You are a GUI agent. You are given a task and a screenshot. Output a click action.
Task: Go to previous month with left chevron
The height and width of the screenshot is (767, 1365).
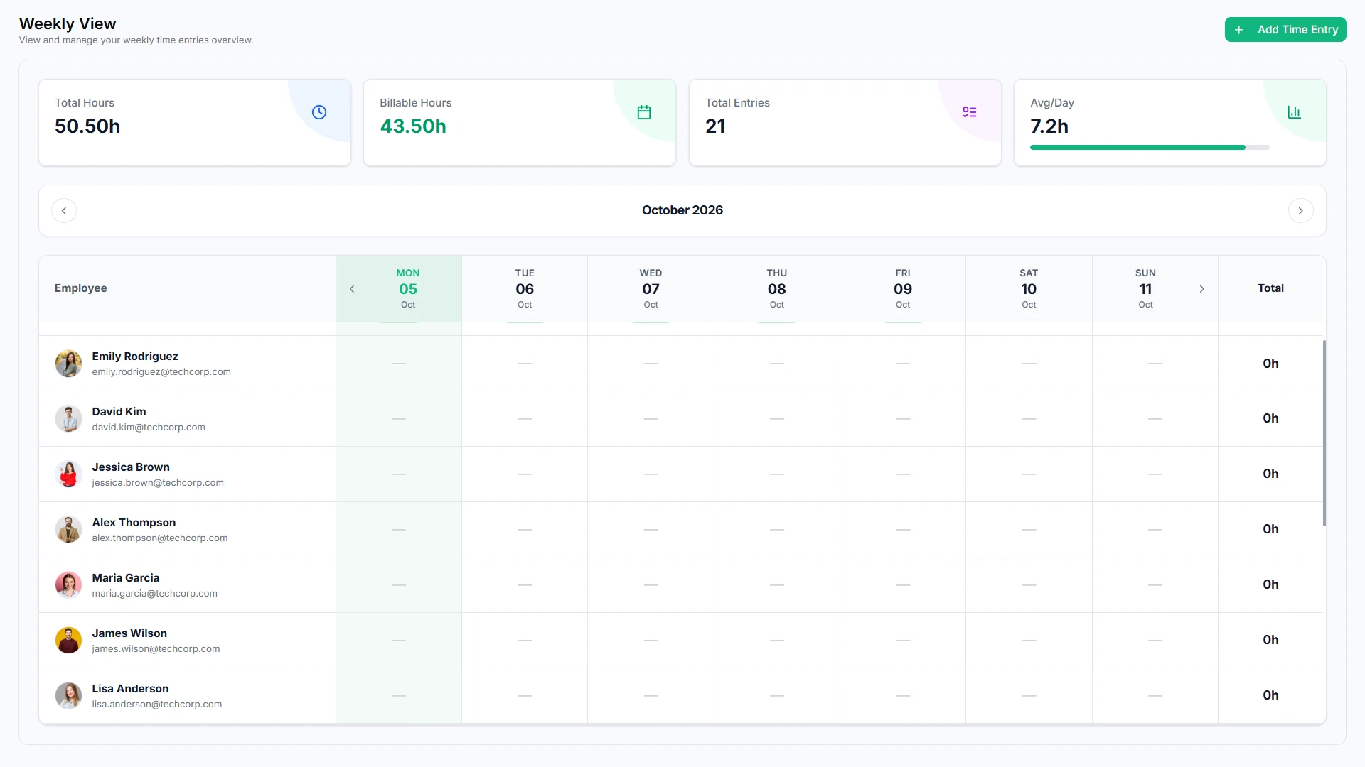point(64,211)
